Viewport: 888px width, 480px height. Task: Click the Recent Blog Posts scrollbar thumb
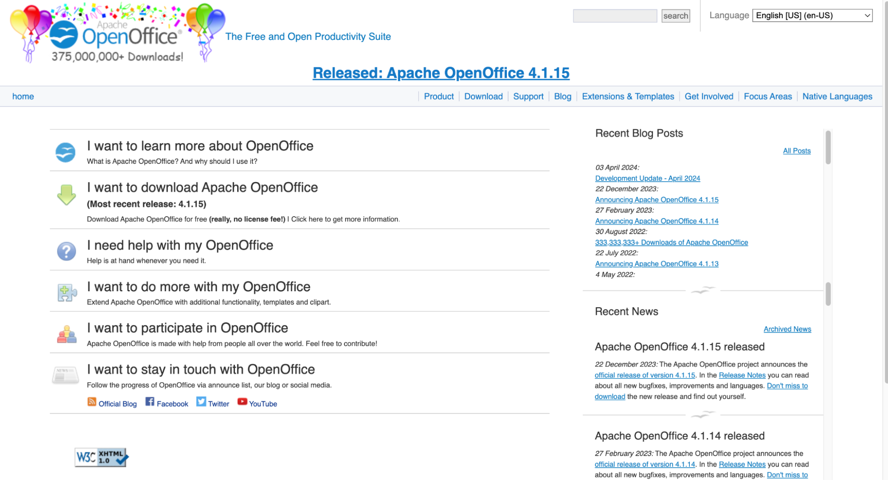click(x=828, y=147)
